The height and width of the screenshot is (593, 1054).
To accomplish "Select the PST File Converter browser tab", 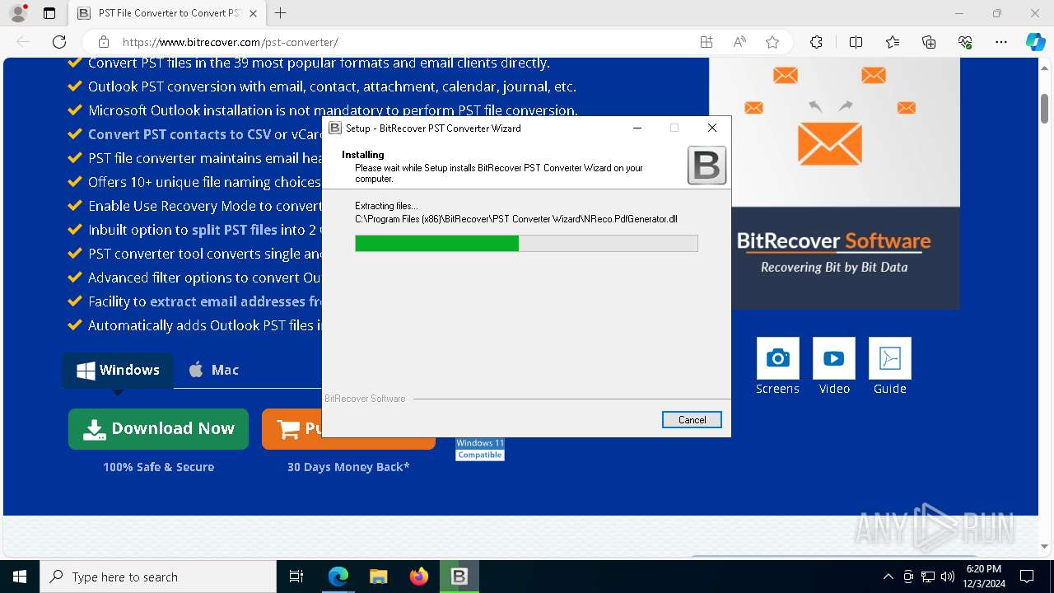I will coord(167,13).
